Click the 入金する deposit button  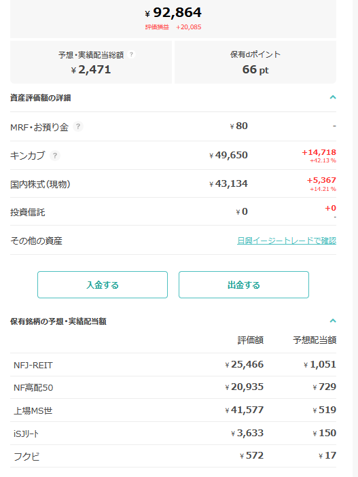pyautogui.click(x=103, y=285)
